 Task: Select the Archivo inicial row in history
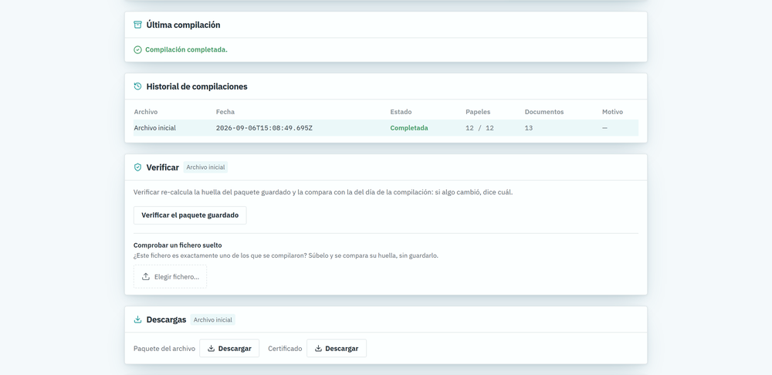click(386, 128)
